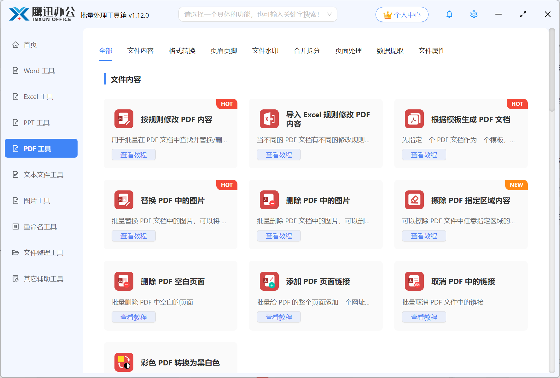Click the 擦除 PDF 指定区域内容 icon
The width and height of the screenshot is (560, 378).
coord(414,200)
